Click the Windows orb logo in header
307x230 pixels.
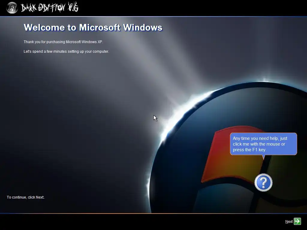click(12, 7)
